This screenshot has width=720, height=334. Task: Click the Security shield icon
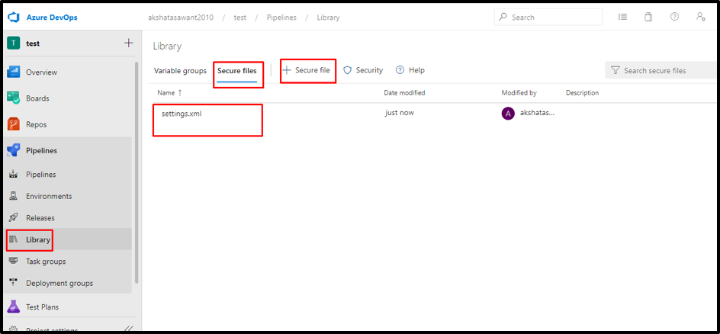tap(348, 70)
